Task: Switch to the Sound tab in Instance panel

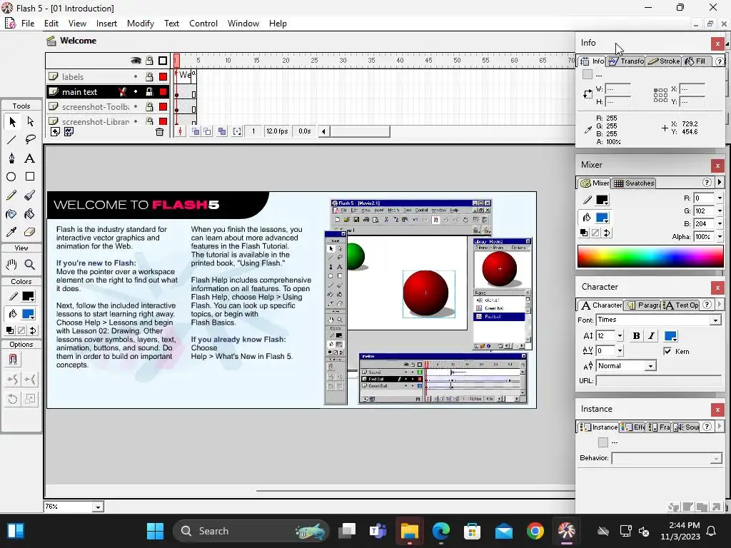Action: (x=686, y=427)
